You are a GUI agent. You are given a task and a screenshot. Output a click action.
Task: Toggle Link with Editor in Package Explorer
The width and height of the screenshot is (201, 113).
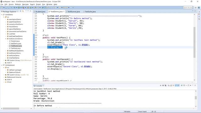click(x=23, y=11)
